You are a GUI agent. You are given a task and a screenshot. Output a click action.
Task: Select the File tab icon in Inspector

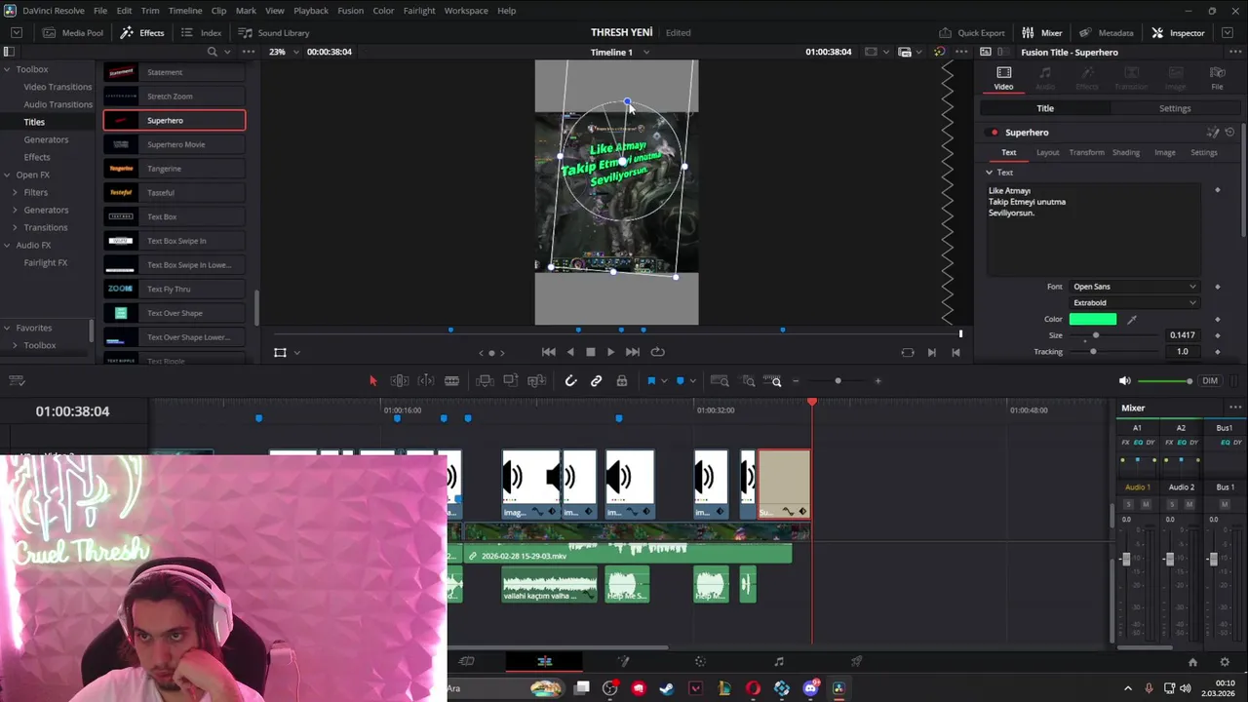[1217, 78]
